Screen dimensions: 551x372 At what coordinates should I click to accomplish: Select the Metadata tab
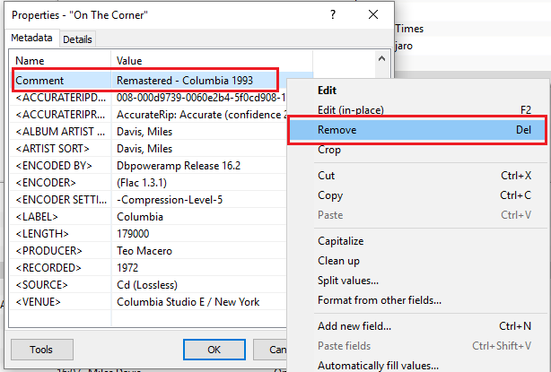click(32, 39)
